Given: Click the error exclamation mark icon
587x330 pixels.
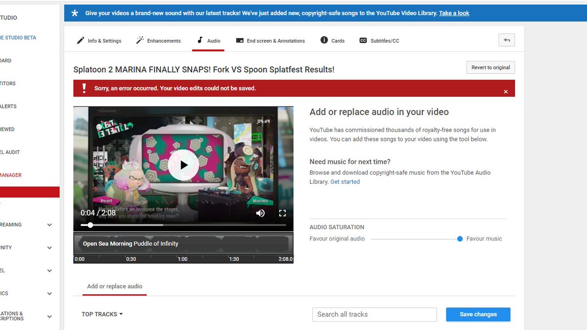Looking at the screenshot, I should tap(84, 88).
